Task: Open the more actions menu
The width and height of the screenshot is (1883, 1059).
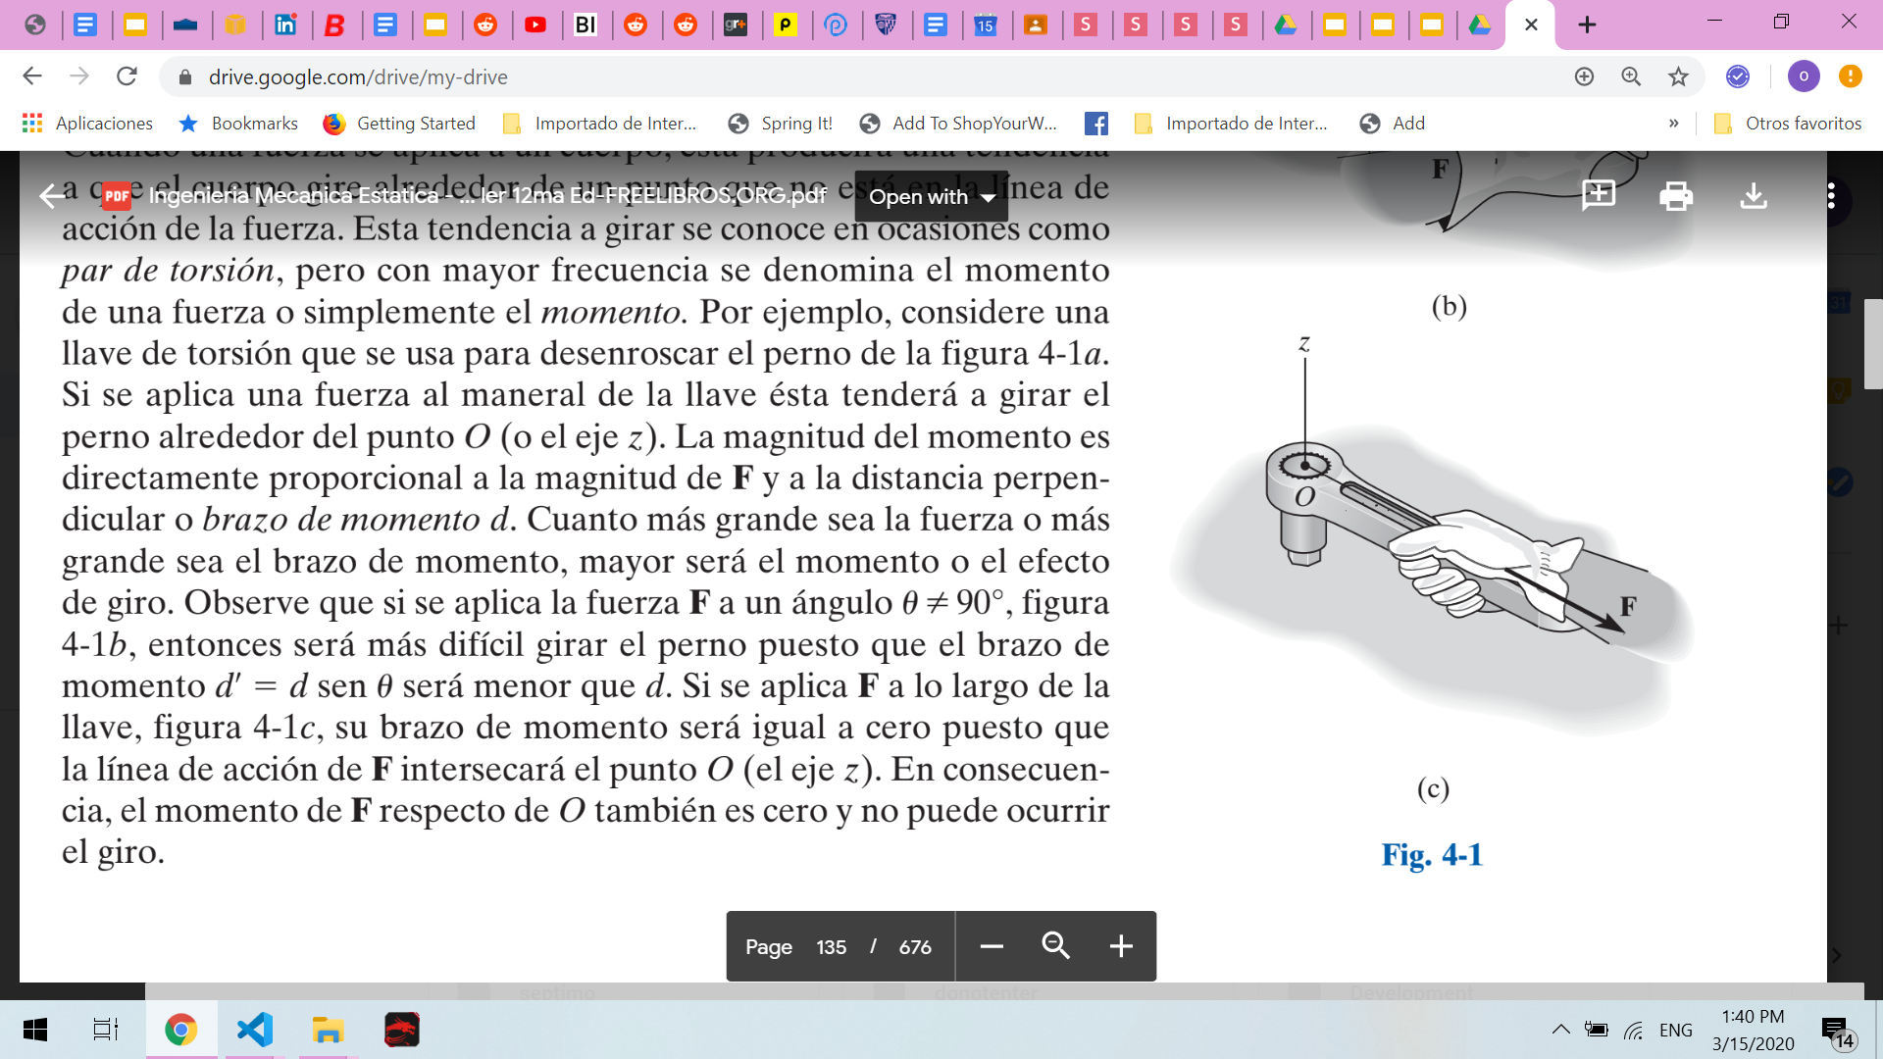Action: pyautogui.click(x=1830, y=196)
